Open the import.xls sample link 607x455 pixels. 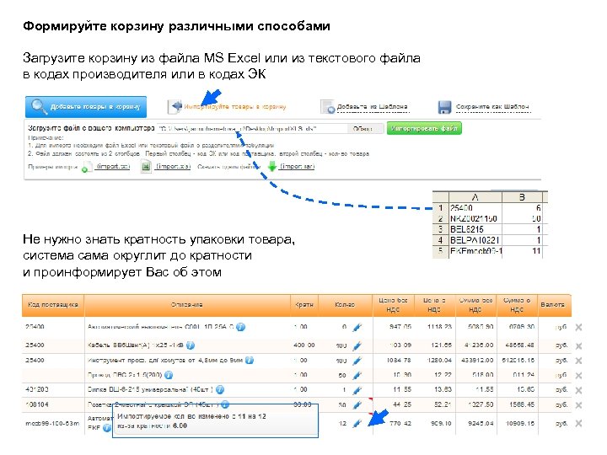tap(173, 166)
